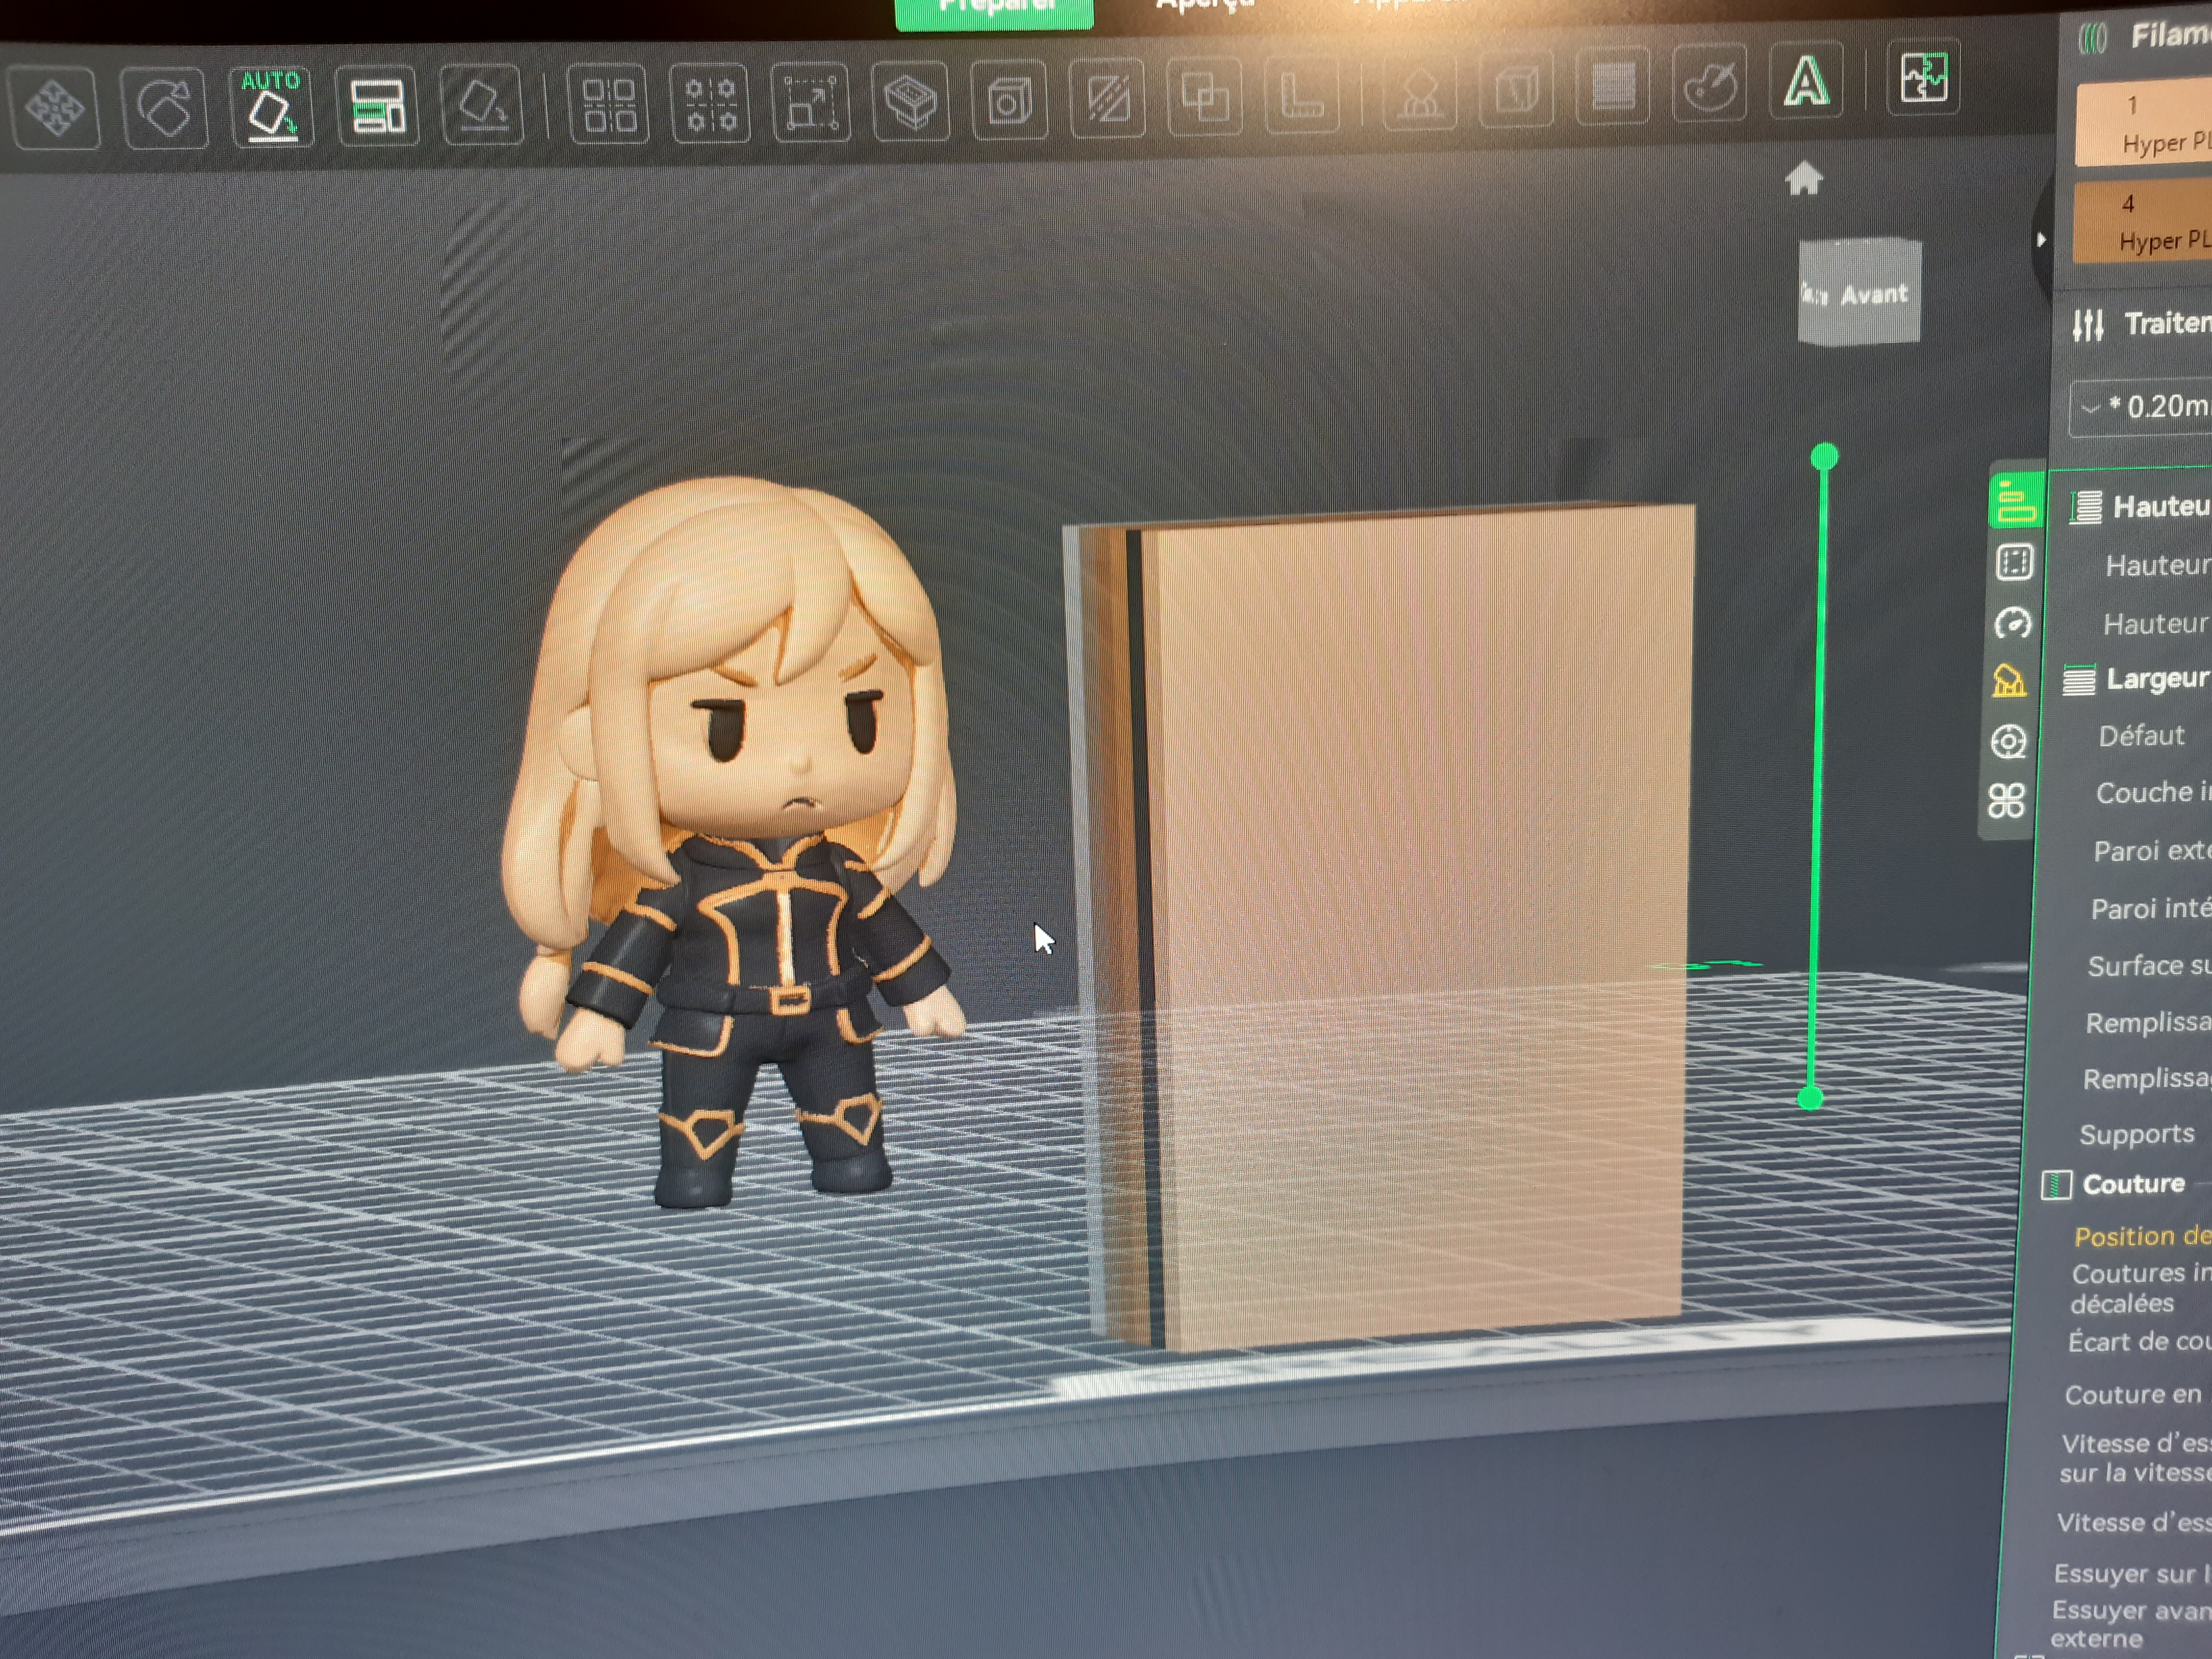Click the arrange layout icon

click(377, 106)
